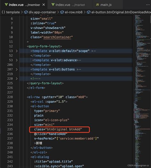The image size is (151, 168).
Task: Click on class="searchContainer" text
Action: coord(52,37)
